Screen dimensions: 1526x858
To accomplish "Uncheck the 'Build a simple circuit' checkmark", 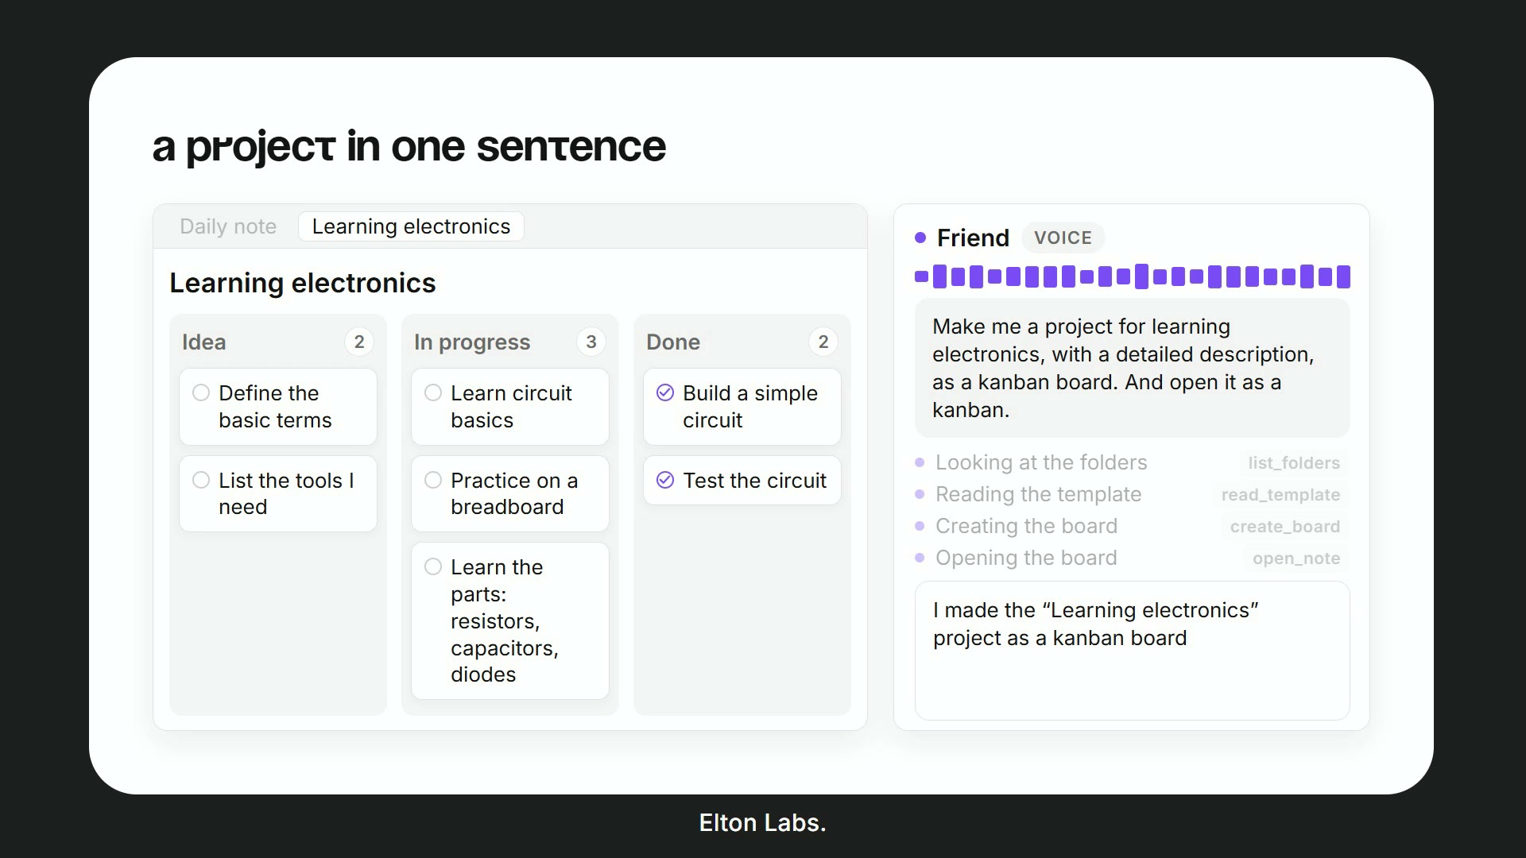I will (x=665, y=392).
